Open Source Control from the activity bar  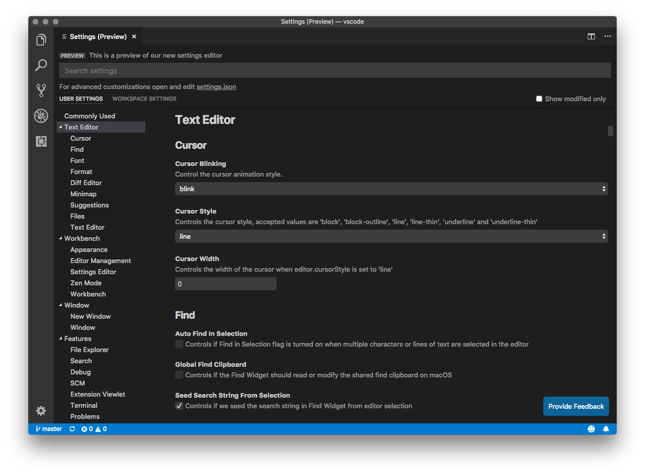[41, 90]
